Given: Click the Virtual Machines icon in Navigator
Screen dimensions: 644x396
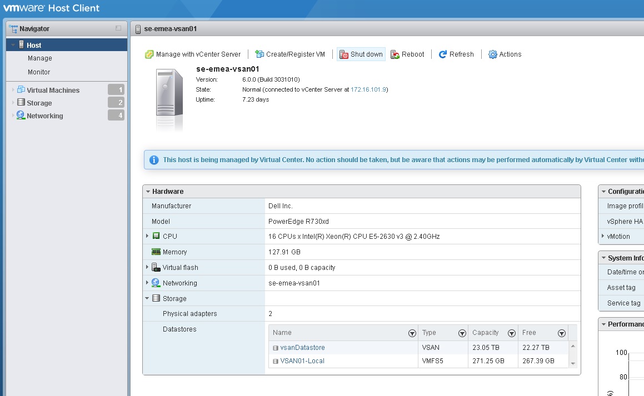Looking at the screenshot, I should [x=21, y=90].
